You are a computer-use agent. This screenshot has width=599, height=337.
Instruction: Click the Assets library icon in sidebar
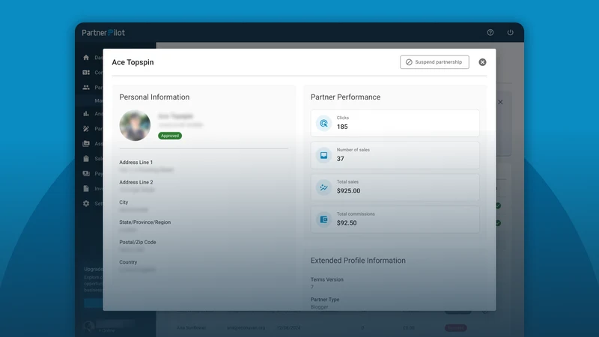click(x=86, y=144)
